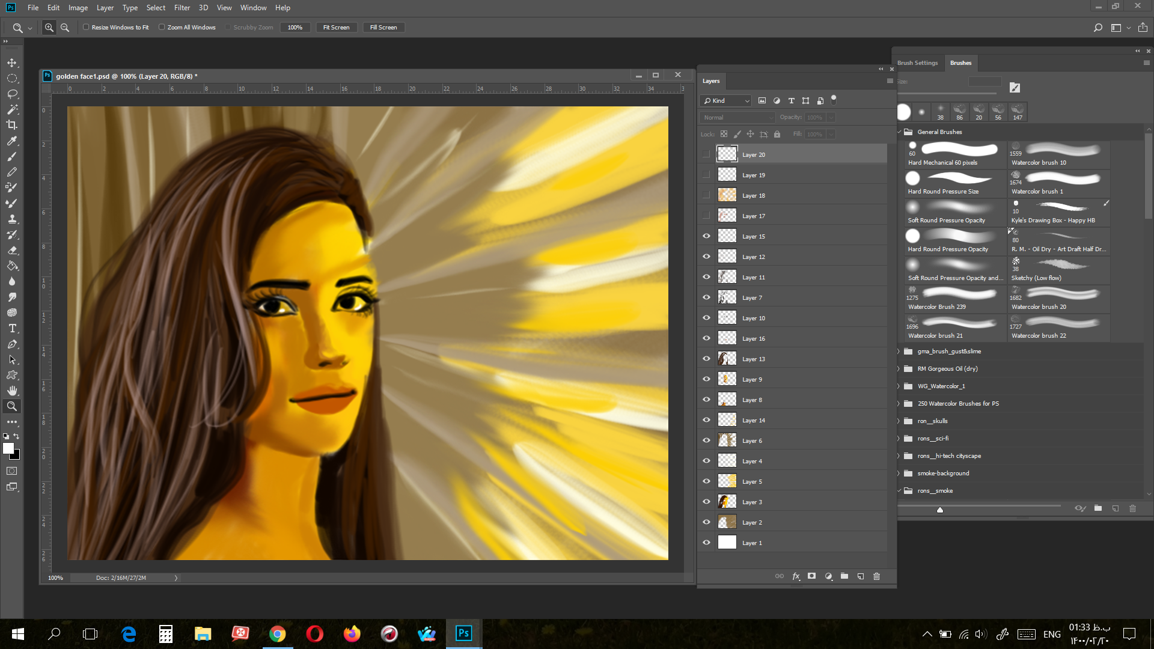The height and width of the screenshot is (649, 1154).
Task: Create new adjustment layer icon
Action: (x=828, y=576)
